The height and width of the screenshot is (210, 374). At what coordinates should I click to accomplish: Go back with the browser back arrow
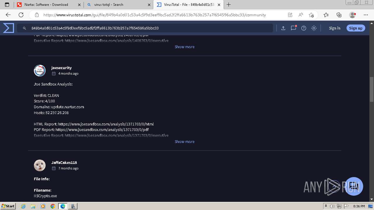(8, 15)
